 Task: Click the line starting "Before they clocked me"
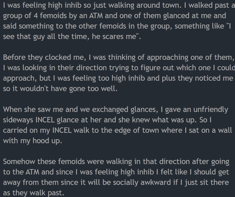[x=119, y=57]
